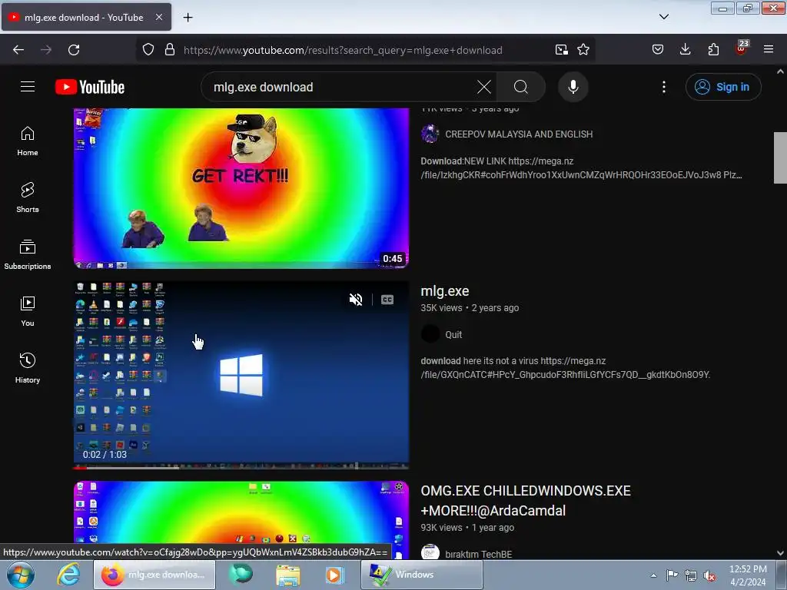Open the mlg.exe video title
Viewport: 787px width, 590px height.
point(445,291)
